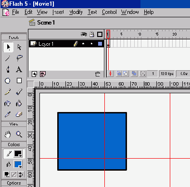Select the Arrow tool in toolbox
The height and width of the screenshot is (187, 190).
pyautogui.click(x=8, y=47)
